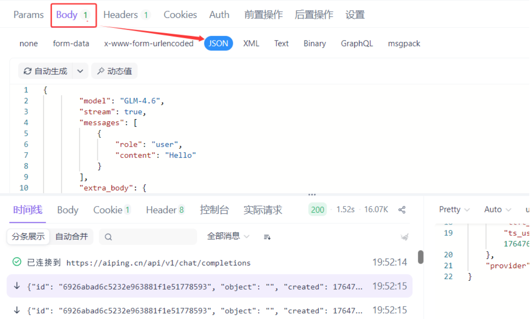Click the 200 status badge
This screenshot has width=532, height=319.
pyautogui.click(x=317, y=209)
